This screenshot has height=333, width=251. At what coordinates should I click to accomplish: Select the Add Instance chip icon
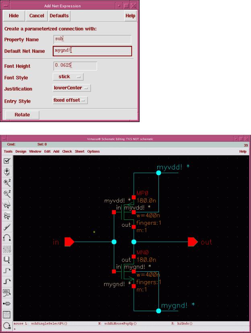point(7,260)
